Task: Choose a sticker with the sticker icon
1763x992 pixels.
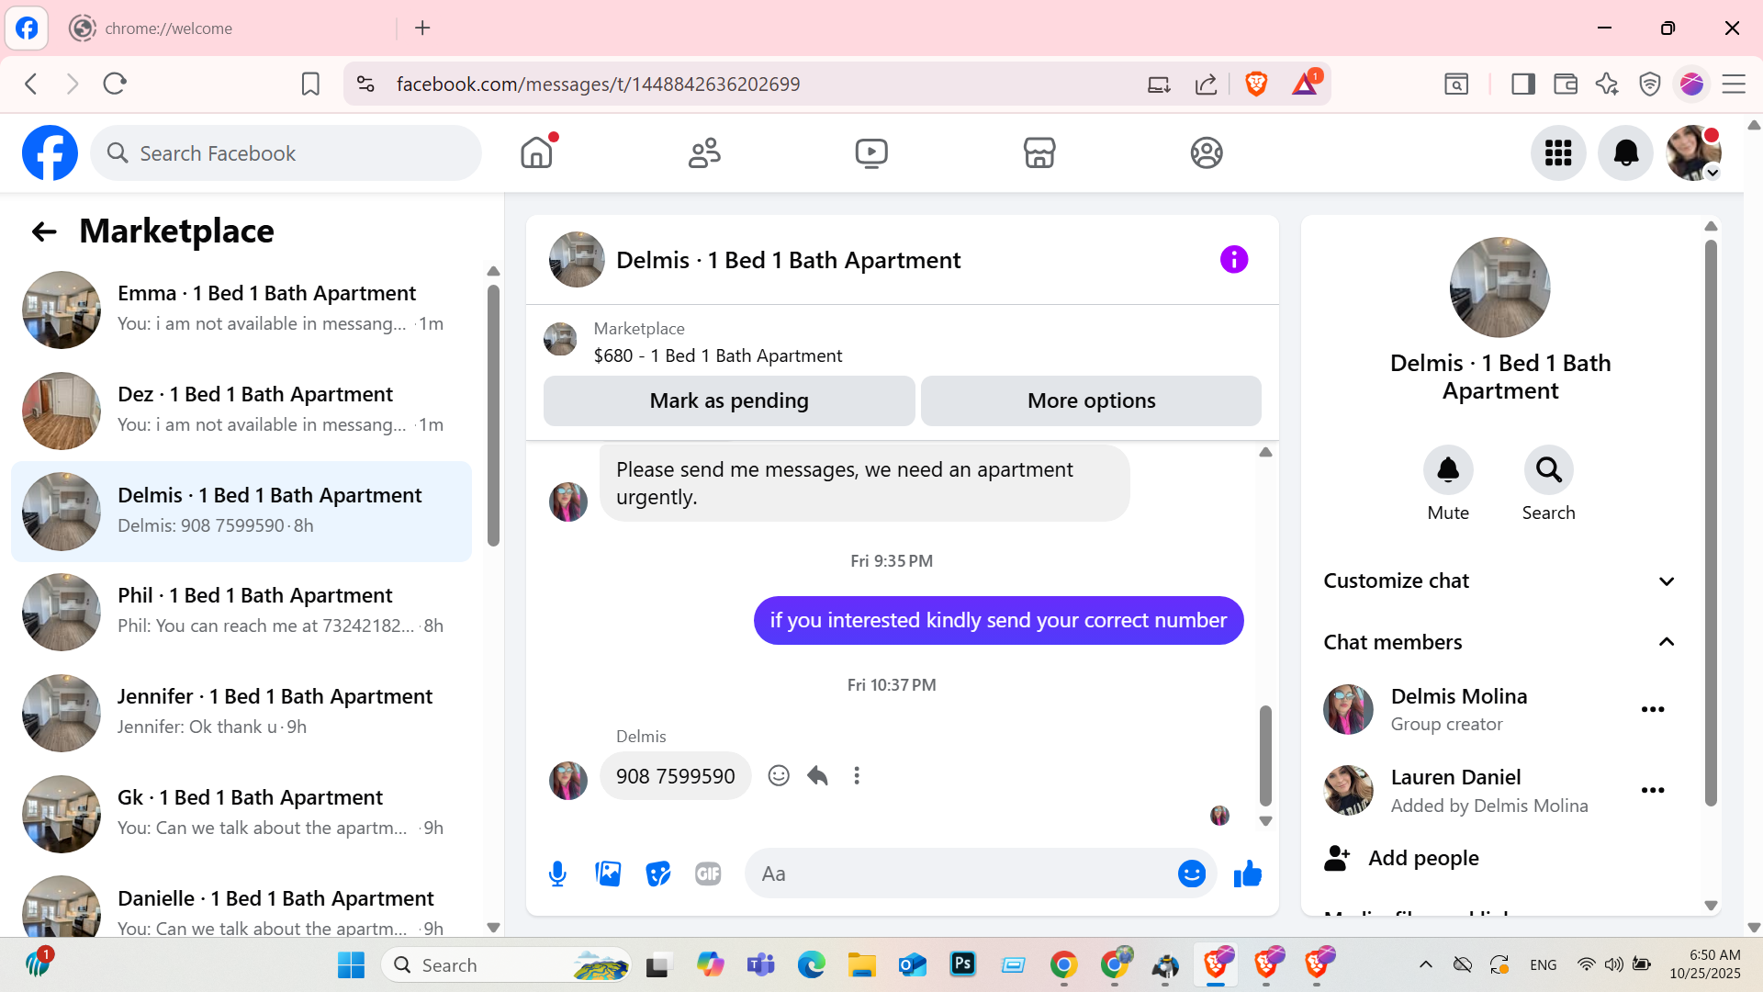Action: pos(658,874)
